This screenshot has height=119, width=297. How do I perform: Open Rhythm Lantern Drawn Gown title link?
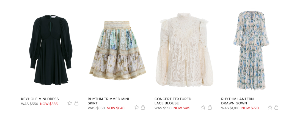coord(237,101)
